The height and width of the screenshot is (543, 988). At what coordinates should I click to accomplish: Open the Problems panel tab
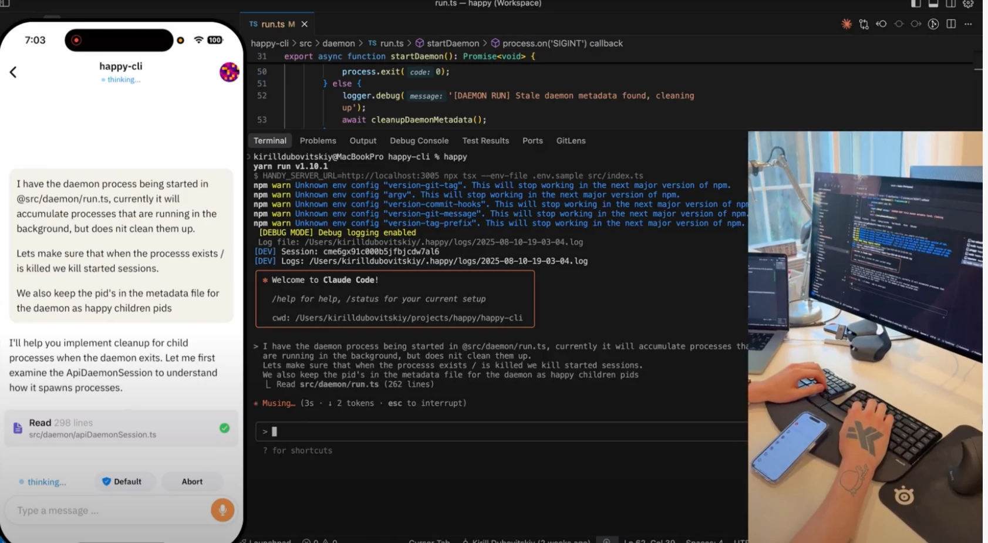(x=318, y=141)
